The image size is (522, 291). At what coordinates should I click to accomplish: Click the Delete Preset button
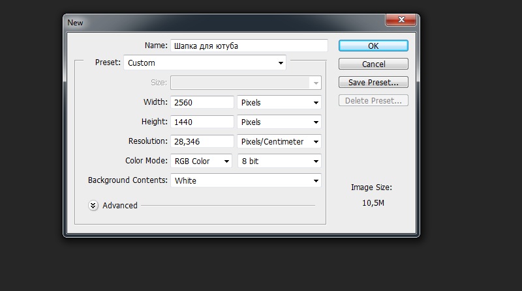click(373, 101)
